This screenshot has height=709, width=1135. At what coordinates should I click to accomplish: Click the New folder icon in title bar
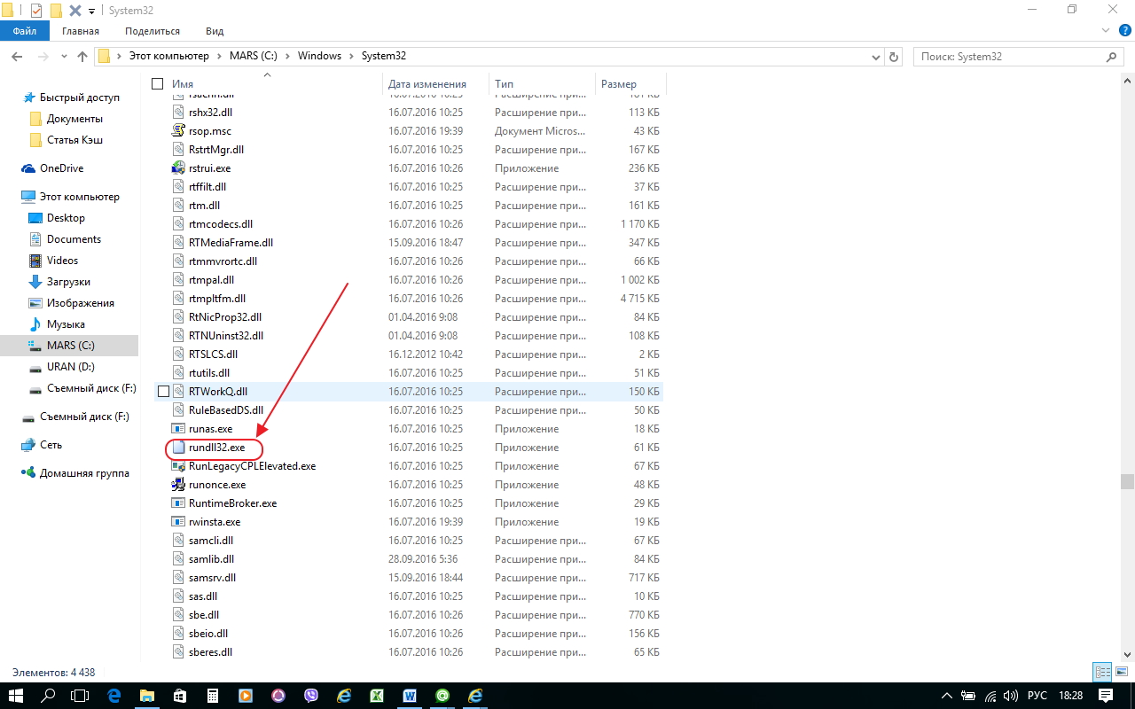(x=56, y=11)
